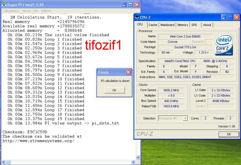
Task: Switch to the Cache tab
Action: click(153, 25)
